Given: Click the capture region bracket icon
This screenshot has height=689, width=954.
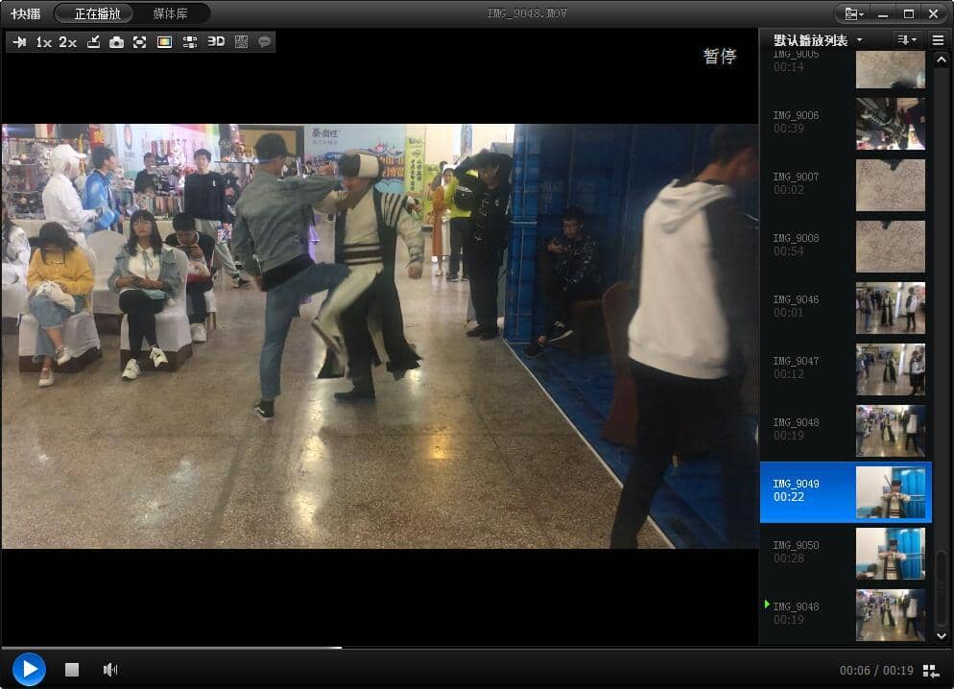Looking at the screenshot, I should coord(140,42).
